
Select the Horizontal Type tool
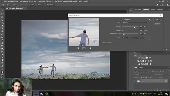[2, 63]
